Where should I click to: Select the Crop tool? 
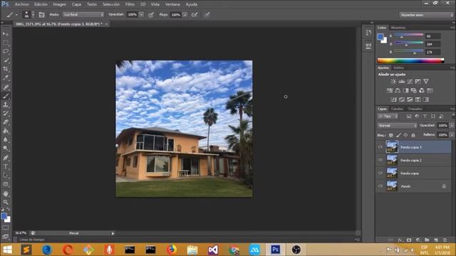tap(6, 69)
